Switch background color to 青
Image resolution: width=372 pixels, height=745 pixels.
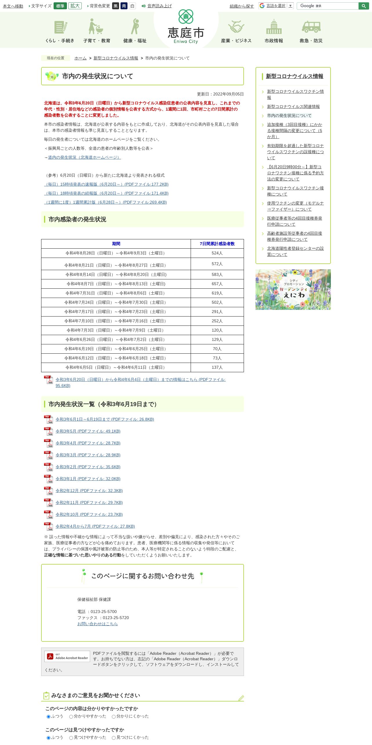[x=124, y=6]
